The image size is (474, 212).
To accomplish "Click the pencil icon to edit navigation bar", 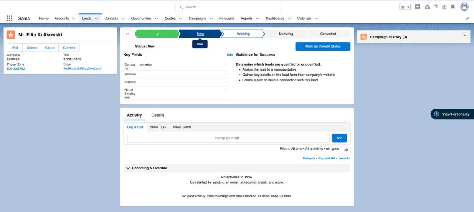I will [468, 18].
